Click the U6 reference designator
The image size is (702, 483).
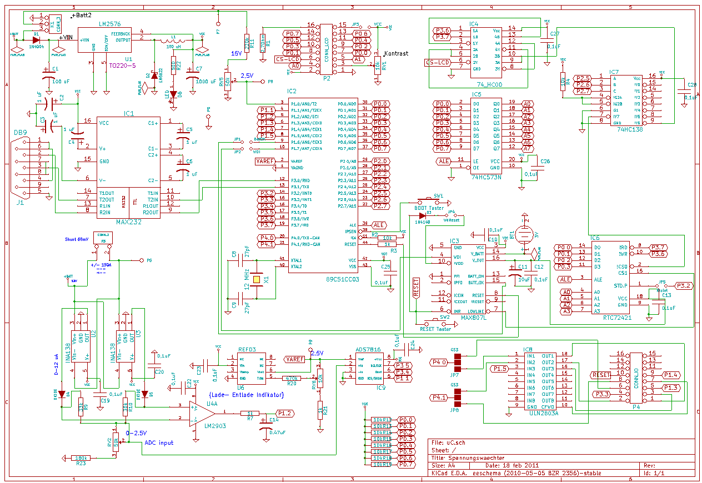240,386
